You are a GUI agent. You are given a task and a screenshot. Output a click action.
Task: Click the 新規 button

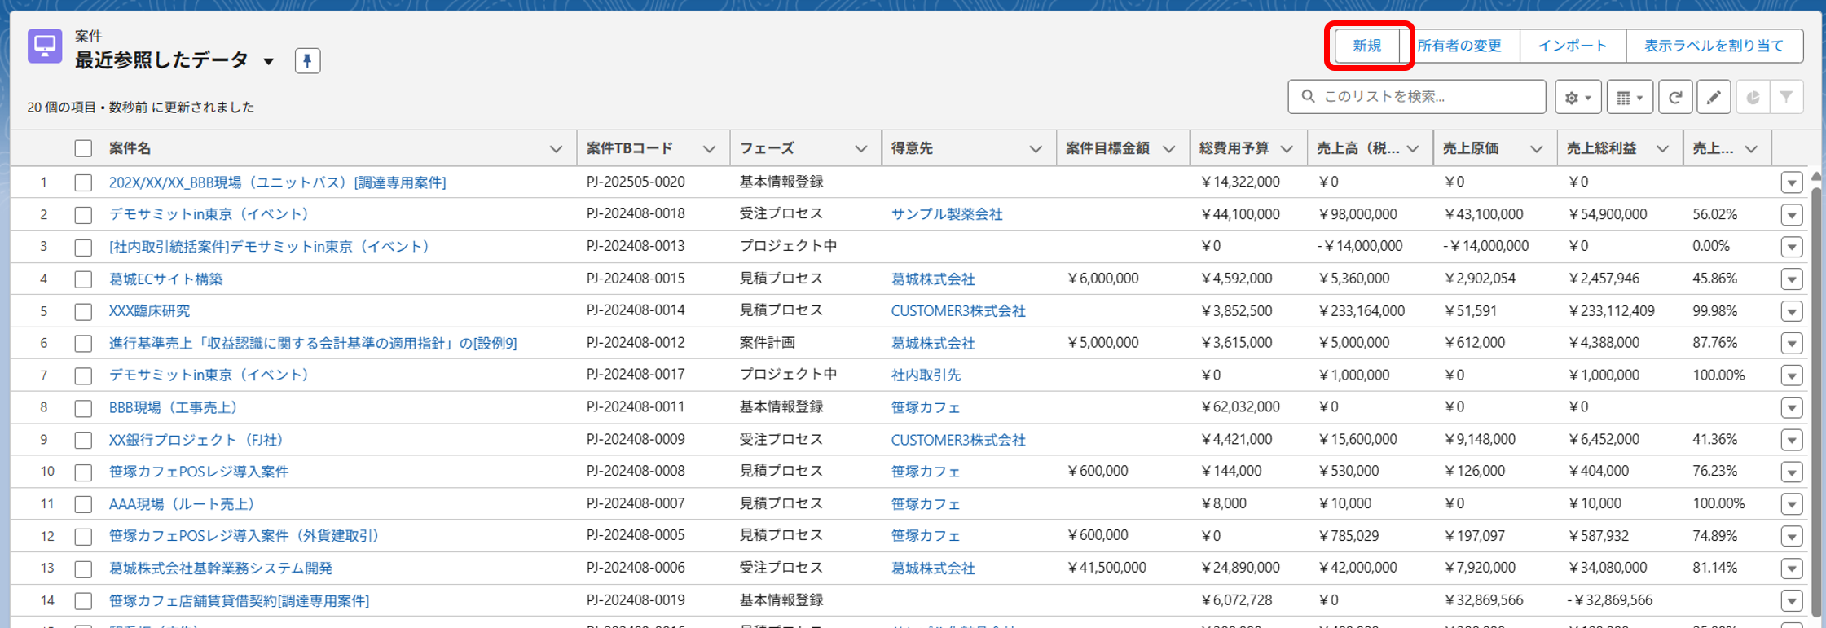pyautogui.click(x=1366, y=46)
